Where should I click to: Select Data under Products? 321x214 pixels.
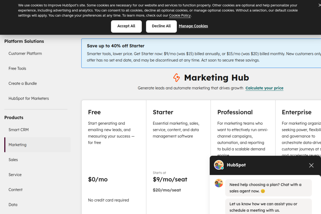pos(13,205)
